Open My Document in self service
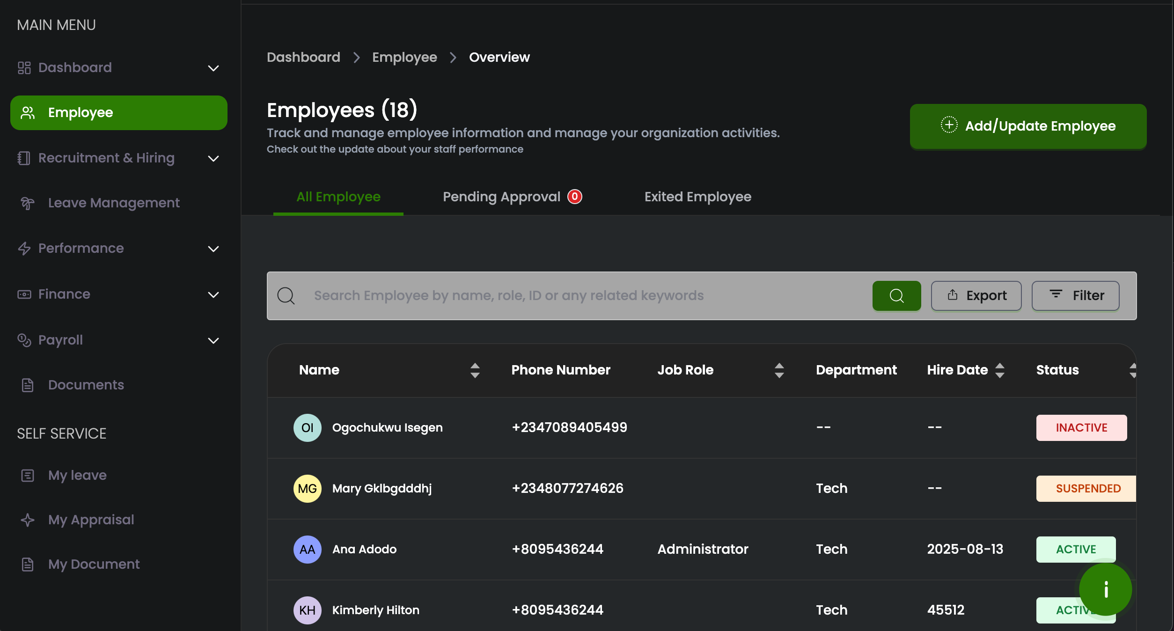Image resolution: width=1174 pixels, height=631 pixels. pyautogui.click(x=94, y=564)
